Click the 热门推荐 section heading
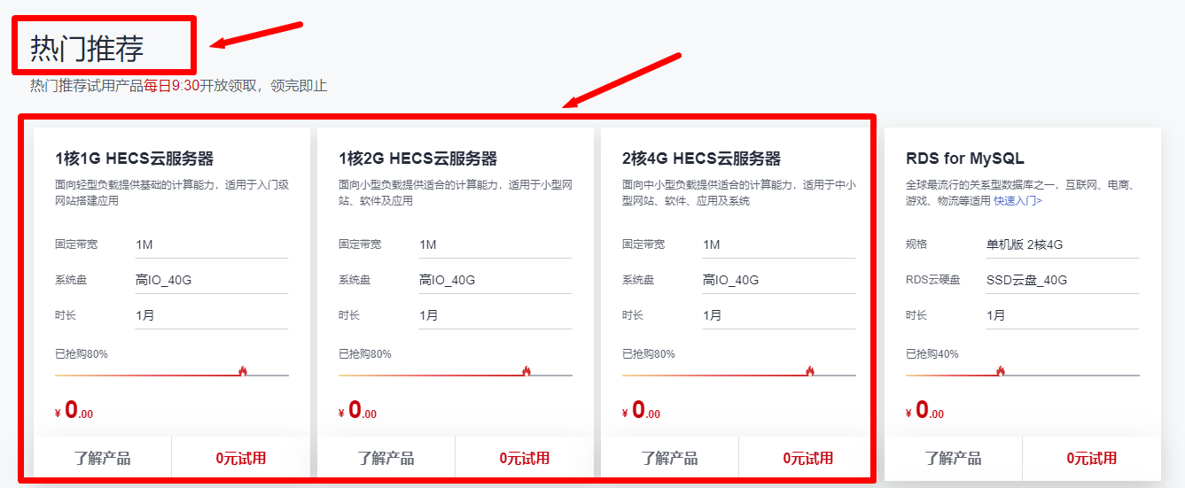The height and width of the screenshot is (488, 1185). tap(87, 49)
